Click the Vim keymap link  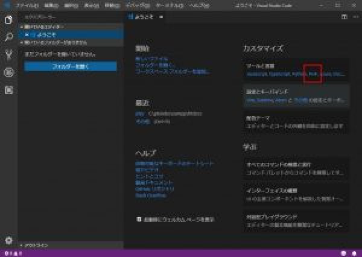(250, 100)
